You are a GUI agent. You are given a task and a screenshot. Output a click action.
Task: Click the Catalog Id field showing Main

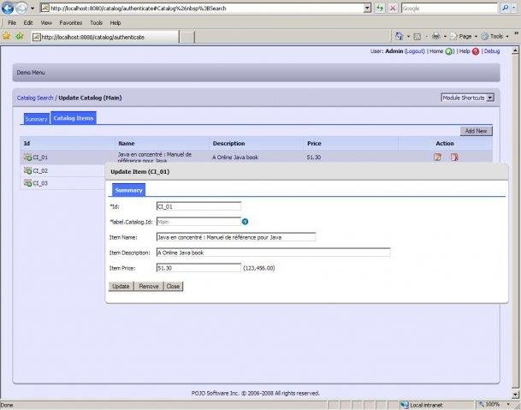click(x=198, y=222)
